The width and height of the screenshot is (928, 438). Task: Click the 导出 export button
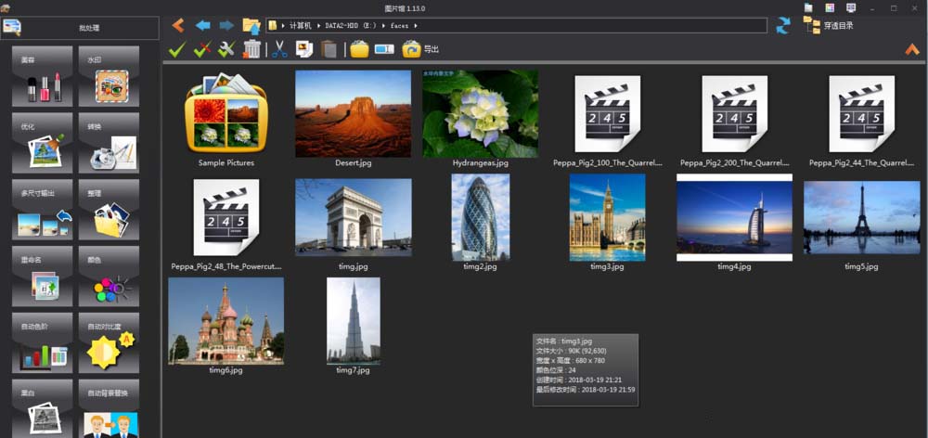pyautogui.click(x=420, y=49)
